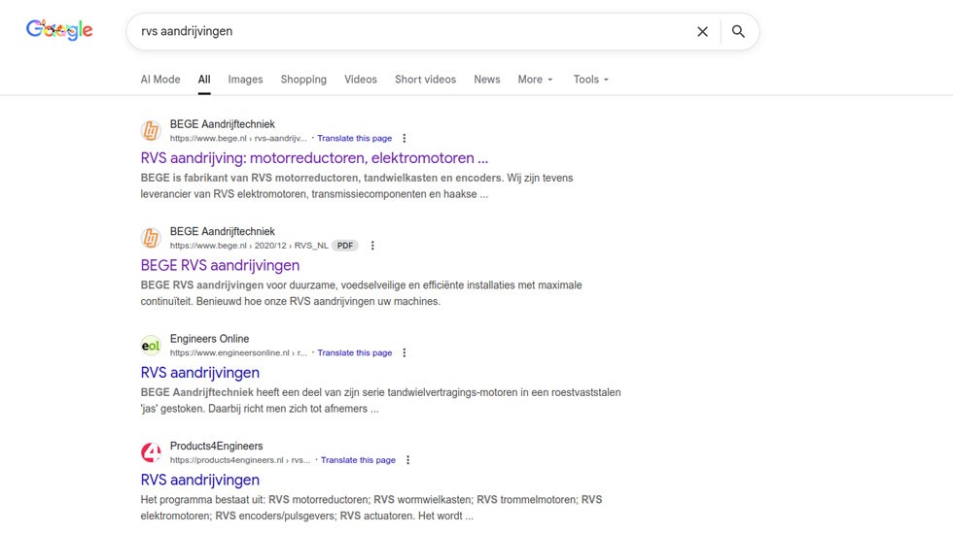Open the 'BEGE RVS aandrijvingen' PDF result
Screen dimensions: 953x533
pos(220,265)
